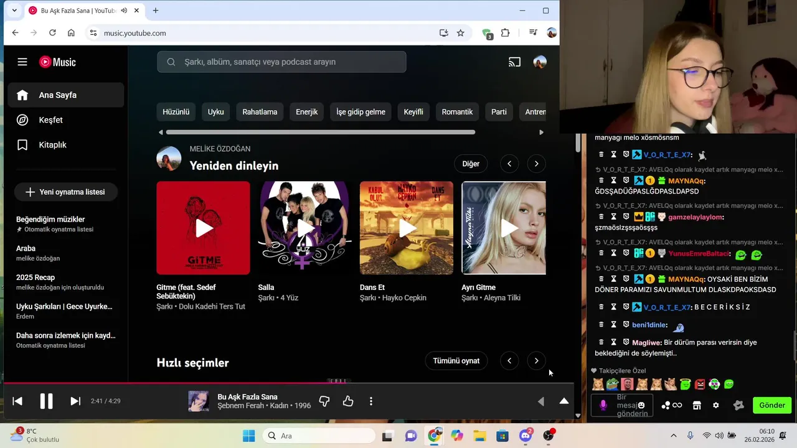
Task: Click right arrow of chip scrollbar
Action: 541,132
